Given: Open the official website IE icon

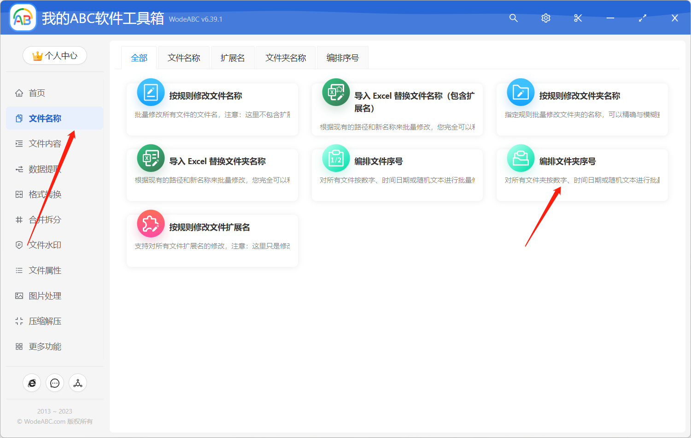Looking at the screenshot, I should (32, 383).
